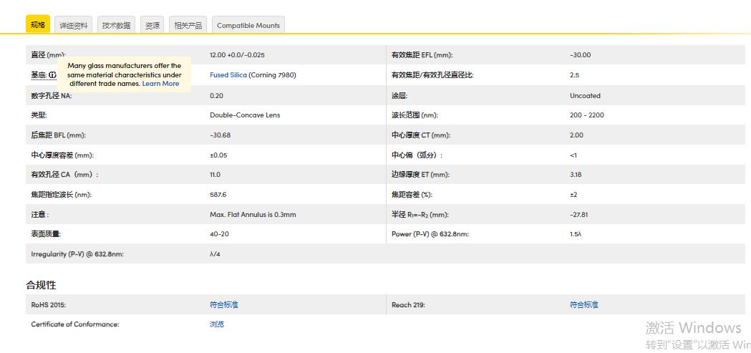Open the 详细资料 tab
This screenshot has height=353, width=751.
74,25
